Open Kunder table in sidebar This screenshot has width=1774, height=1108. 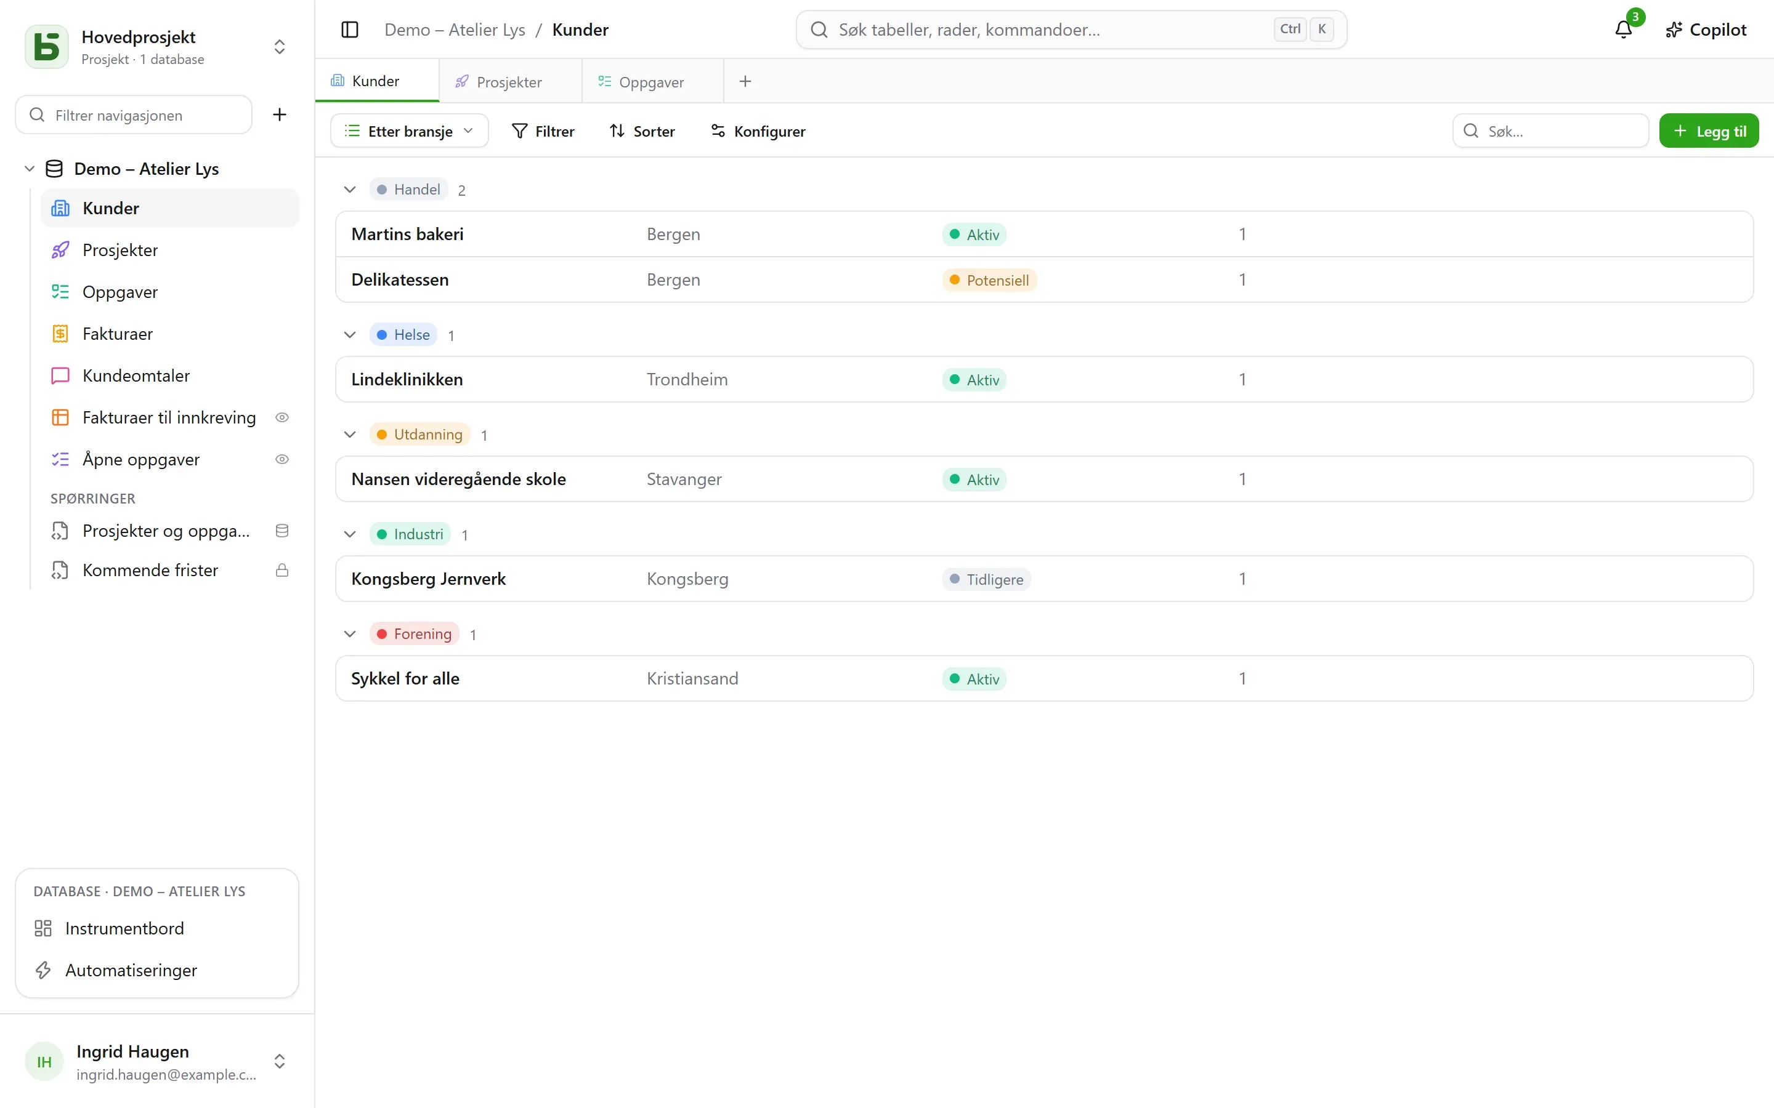pos(170,208)
